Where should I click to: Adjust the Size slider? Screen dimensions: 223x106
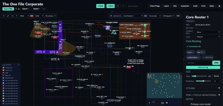(x=199, y=76)
